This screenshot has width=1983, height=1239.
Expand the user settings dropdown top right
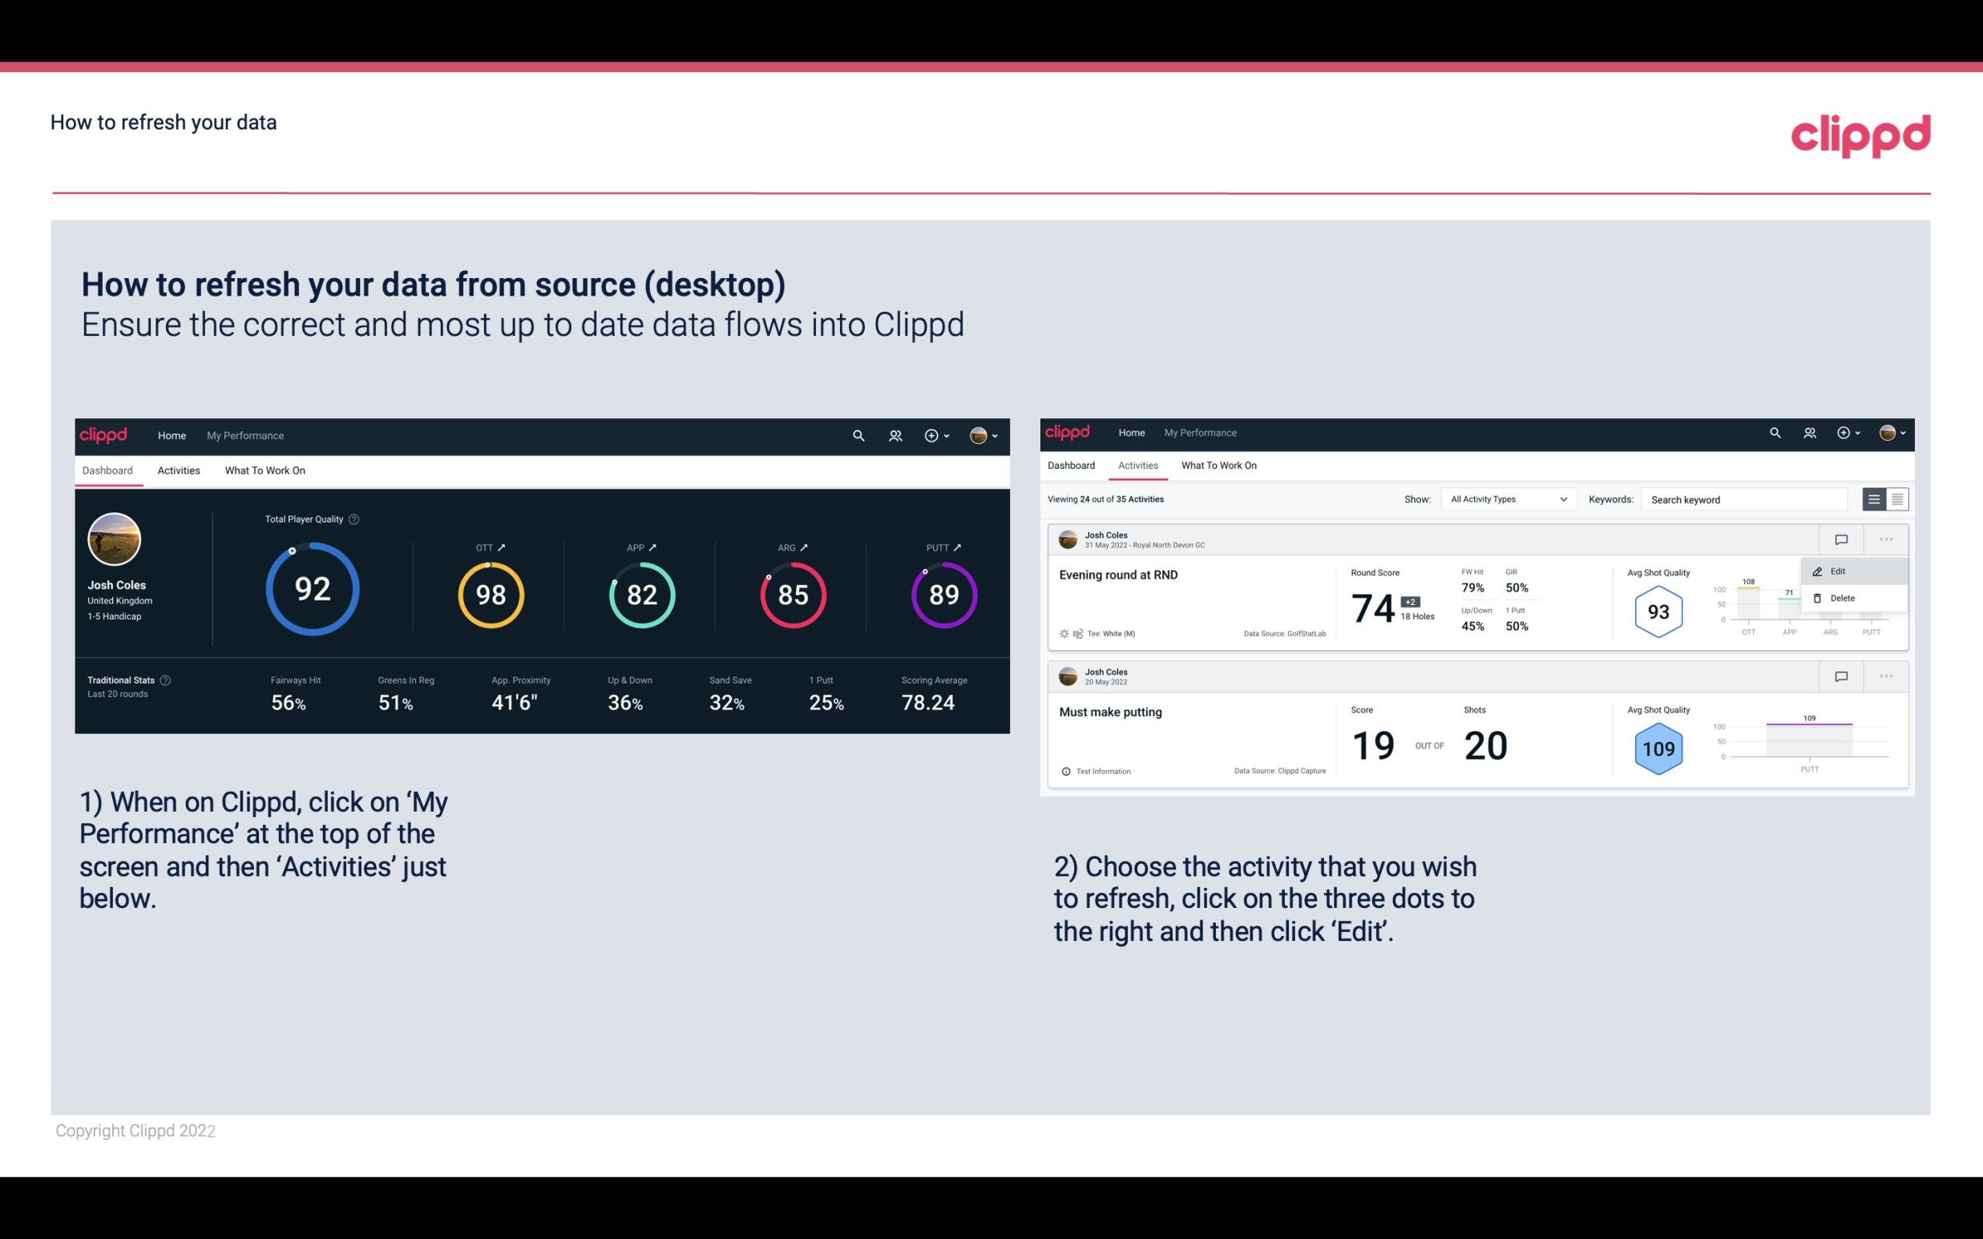pos(988,435)
